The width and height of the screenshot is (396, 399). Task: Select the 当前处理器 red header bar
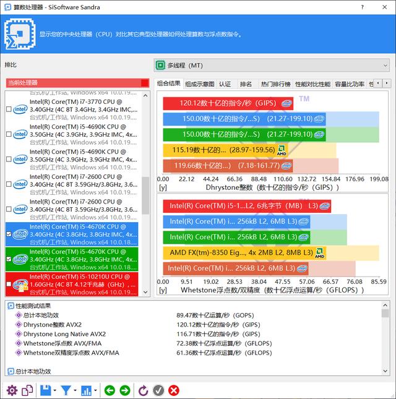[x=77, y=83]
